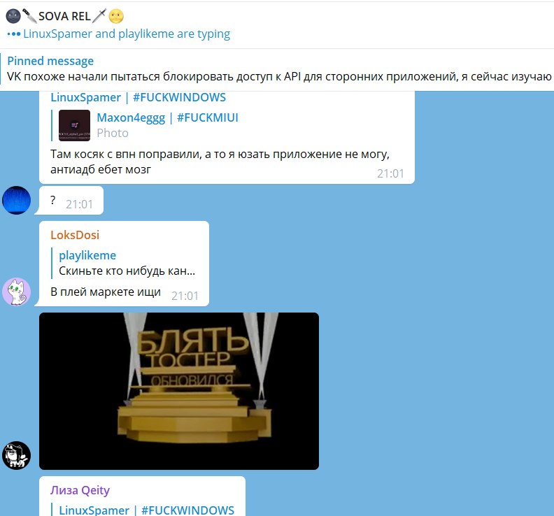Click the knife emoji before SOVA REL
Viewport: 554px width, 516px height.
[x=29, y=16]
